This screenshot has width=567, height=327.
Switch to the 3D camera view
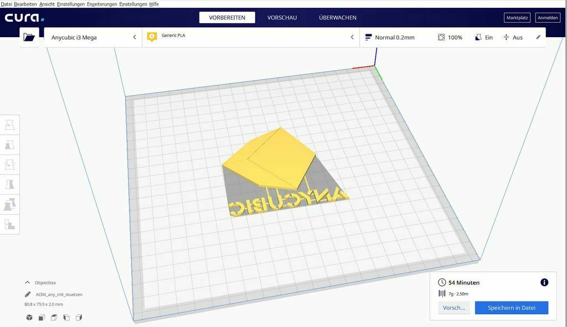coord(29,317)
